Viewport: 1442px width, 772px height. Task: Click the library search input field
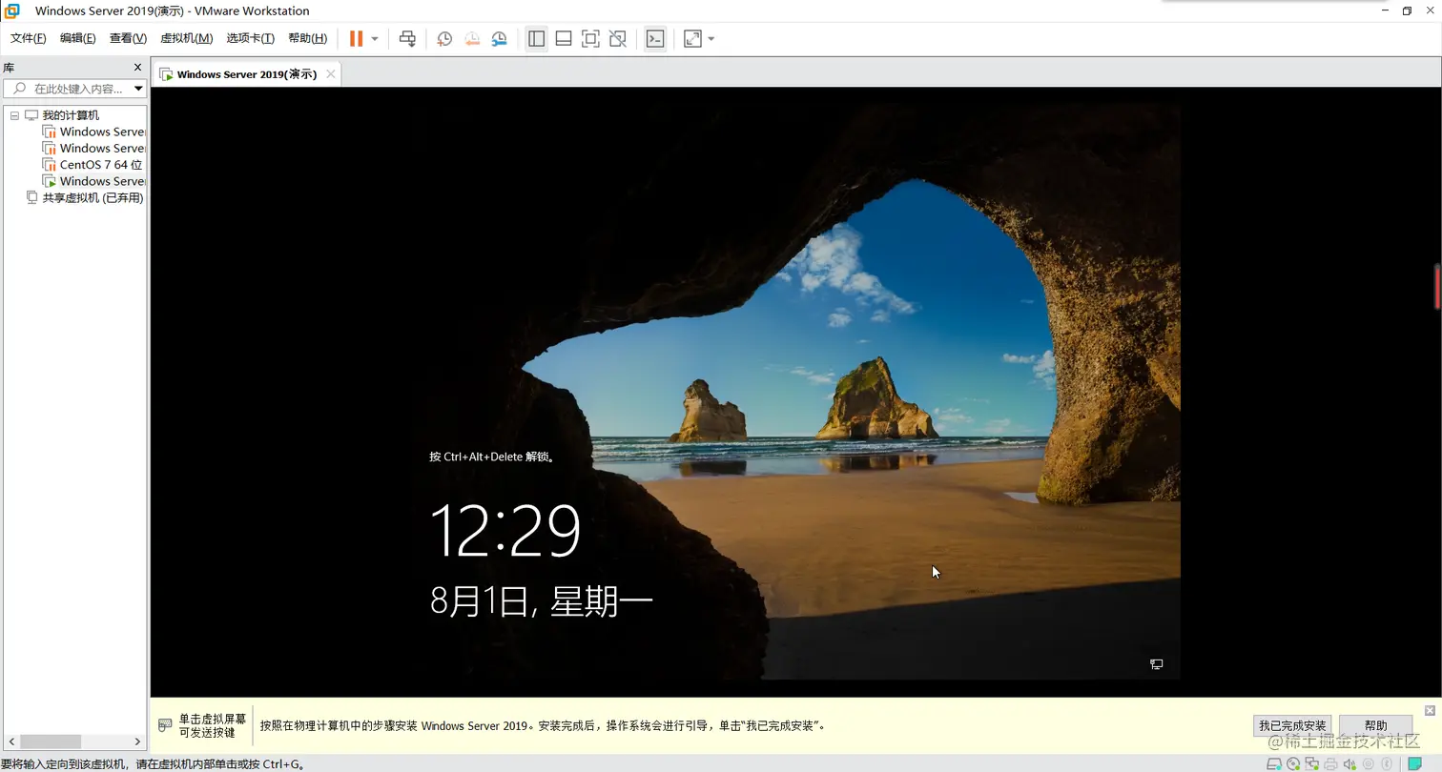point(72,88)
